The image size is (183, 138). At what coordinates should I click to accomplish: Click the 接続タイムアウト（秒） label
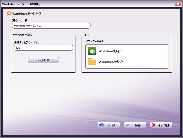(27, 42)
